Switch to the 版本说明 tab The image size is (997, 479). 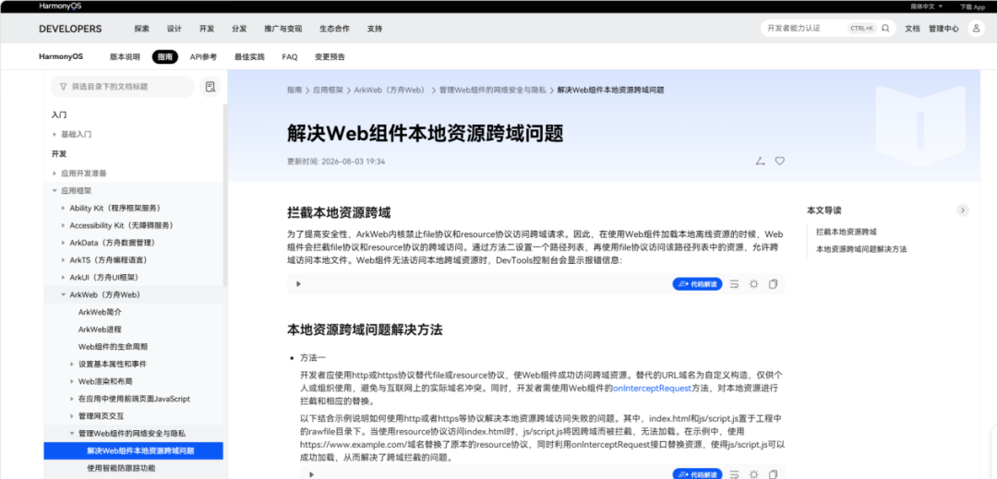(x=125, y=56)
